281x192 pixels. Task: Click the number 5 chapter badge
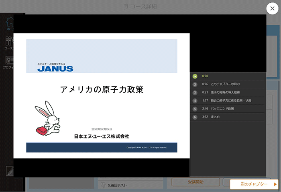click(195, 109)
